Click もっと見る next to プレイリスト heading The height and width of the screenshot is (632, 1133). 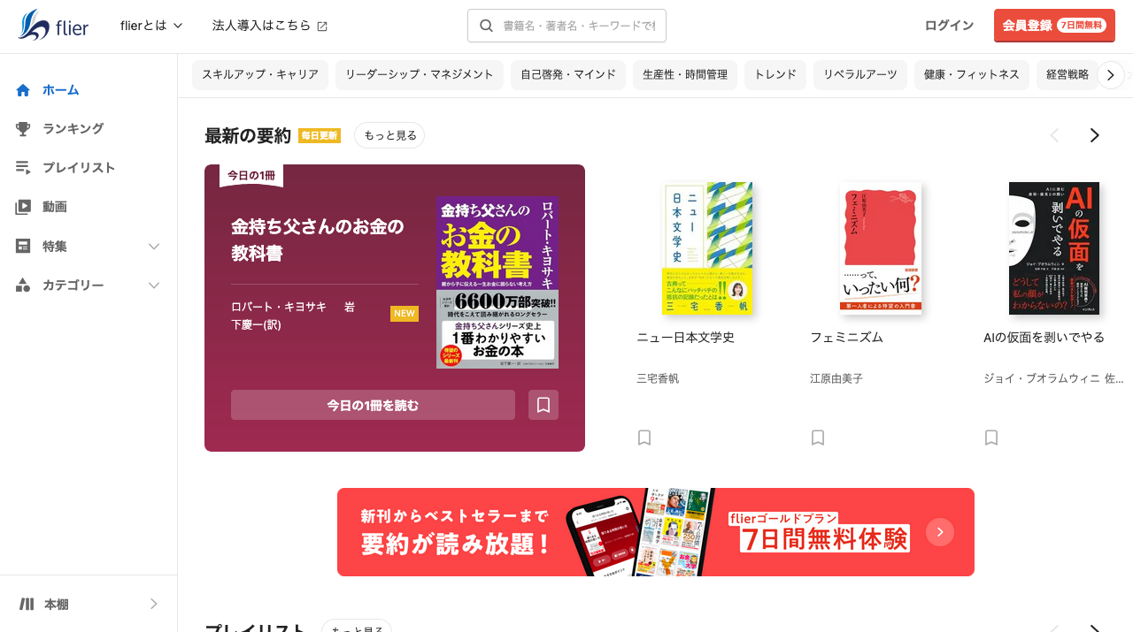click(357, 628)
